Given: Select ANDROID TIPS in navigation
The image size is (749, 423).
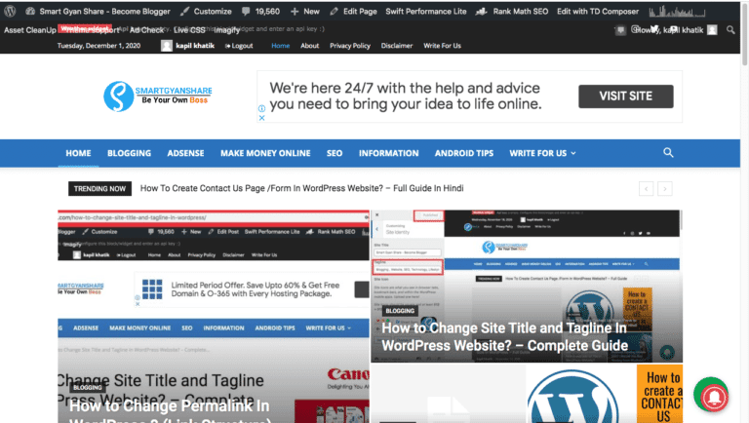Looking at the screenshot, I should click(x=464, y=153).
